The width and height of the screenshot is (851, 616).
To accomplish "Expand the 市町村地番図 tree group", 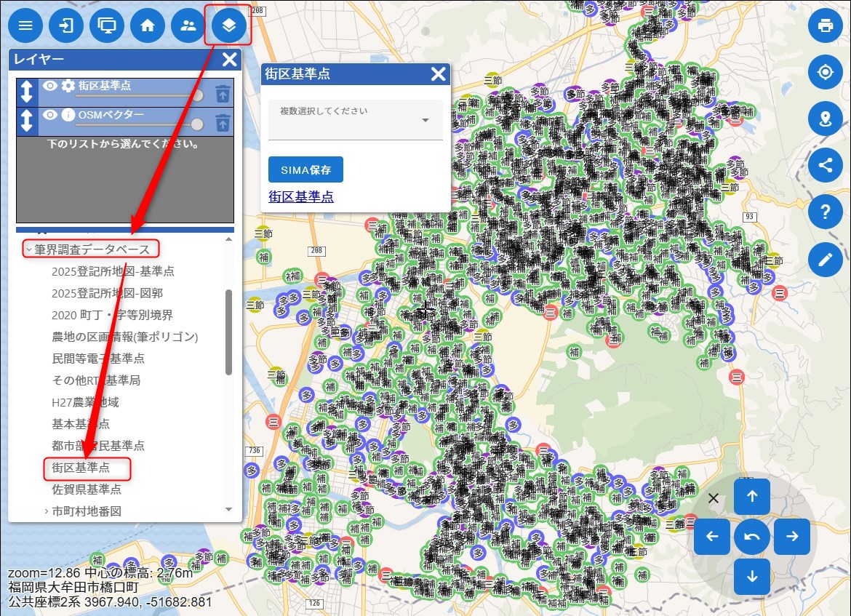I will tap(46, 511).
